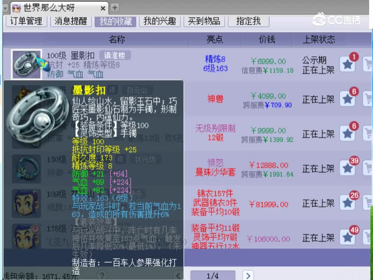The image size is (373, 280).
Task: Add the ￥4099.00 item to cart
Action: [x=368, y=99]
